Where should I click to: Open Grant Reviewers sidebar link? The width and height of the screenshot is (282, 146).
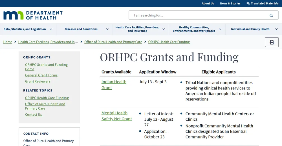(38, 81)
